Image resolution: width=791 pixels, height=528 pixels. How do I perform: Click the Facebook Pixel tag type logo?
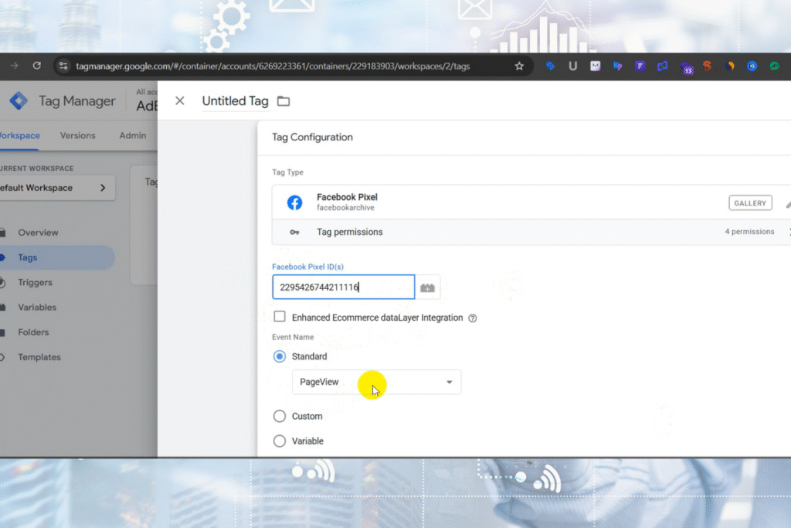(x=294, y=202)
